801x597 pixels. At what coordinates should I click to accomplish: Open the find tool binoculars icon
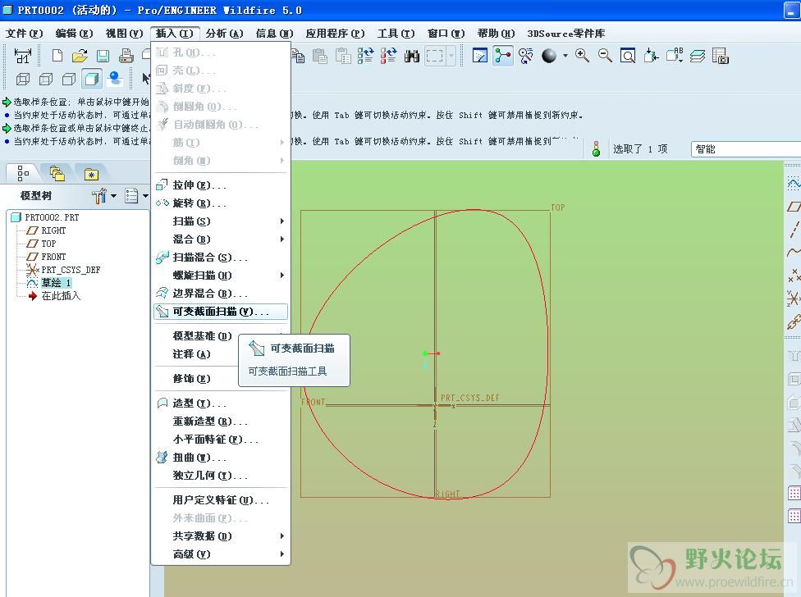(411, 56)
